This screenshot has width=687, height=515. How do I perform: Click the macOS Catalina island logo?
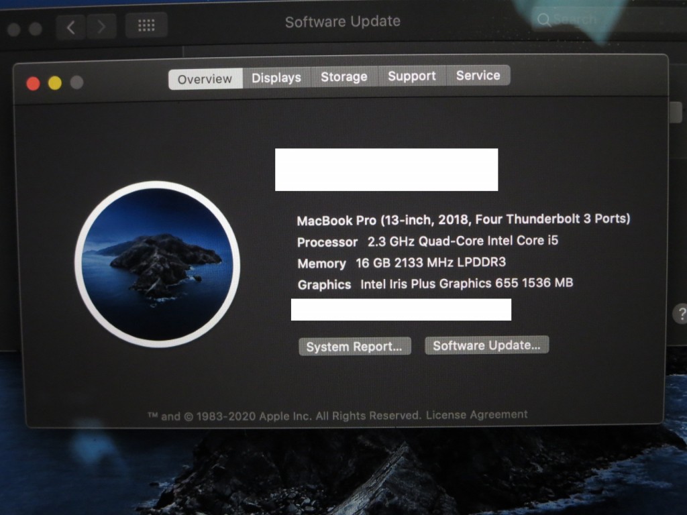point(157,264)
